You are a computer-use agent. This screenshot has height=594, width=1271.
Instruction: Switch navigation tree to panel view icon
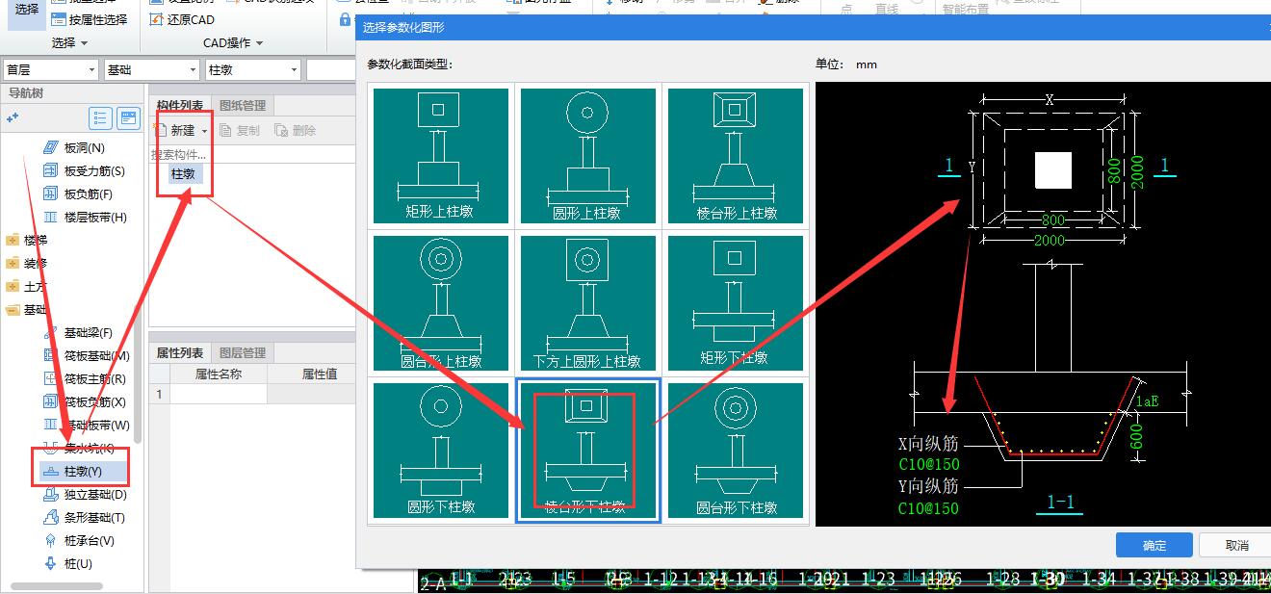pyautogui.click(x=128, y=118)
